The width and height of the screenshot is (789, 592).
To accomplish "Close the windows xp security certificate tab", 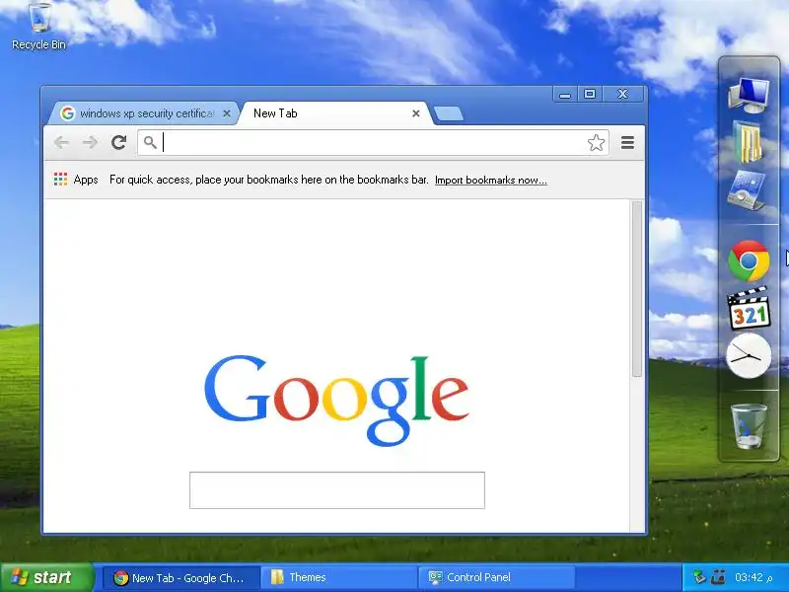I will coord(227,113).
